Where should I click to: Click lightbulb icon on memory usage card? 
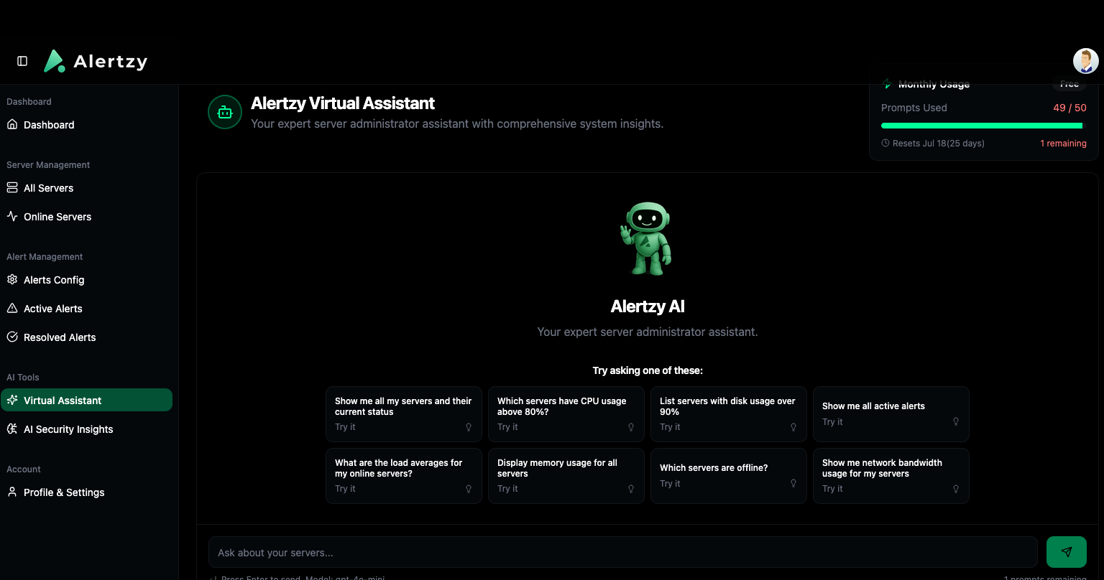click(631, 489)
